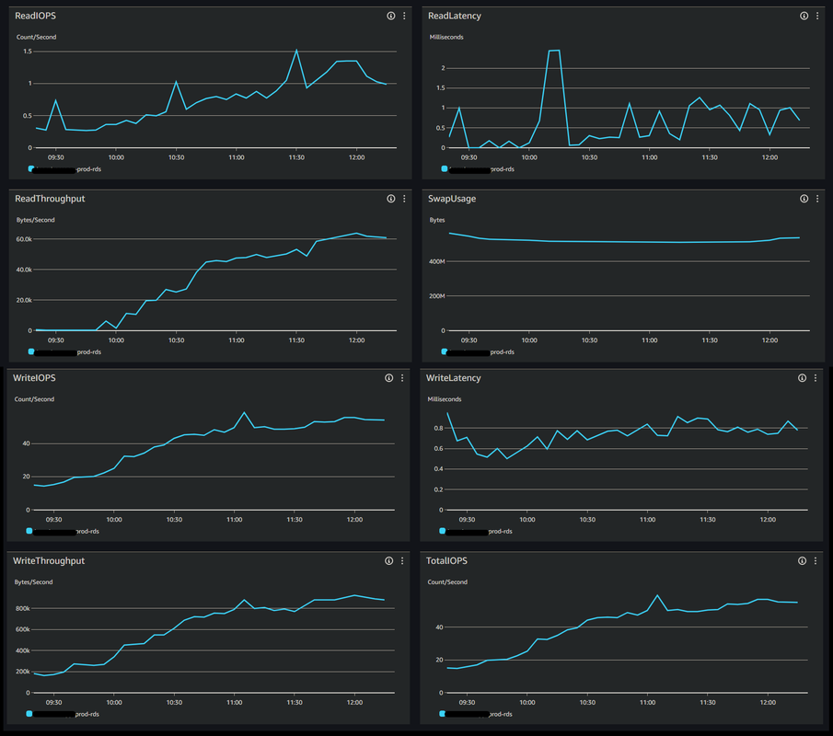Click the prod-rds legend label under SwapUsage
This screenshot has height=736, width=833.
pyautogui.click(x=502, y=352)
